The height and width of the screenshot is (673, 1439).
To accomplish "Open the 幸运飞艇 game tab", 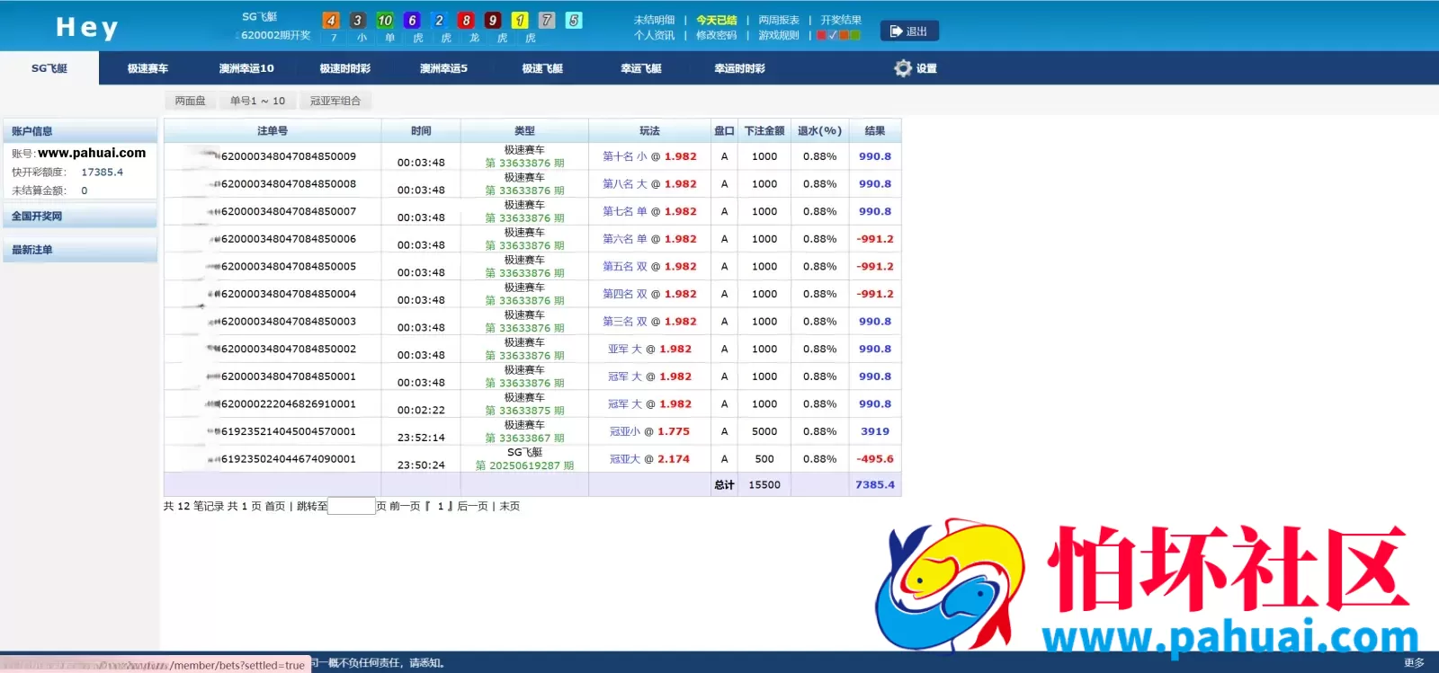I will [641, 68].
